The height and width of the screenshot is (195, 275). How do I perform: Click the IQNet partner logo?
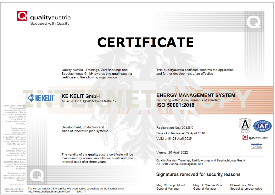point(257,146)
